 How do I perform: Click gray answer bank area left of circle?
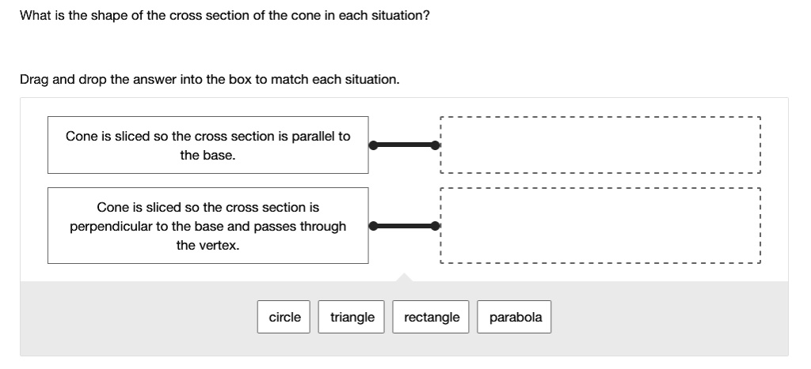(x=139, y=318)
